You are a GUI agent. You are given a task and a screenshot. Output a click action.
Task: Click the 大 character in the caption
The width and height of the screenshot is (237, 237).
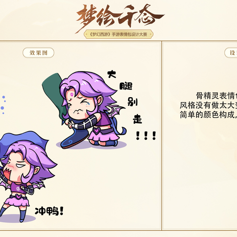click(x=112, y=74)
